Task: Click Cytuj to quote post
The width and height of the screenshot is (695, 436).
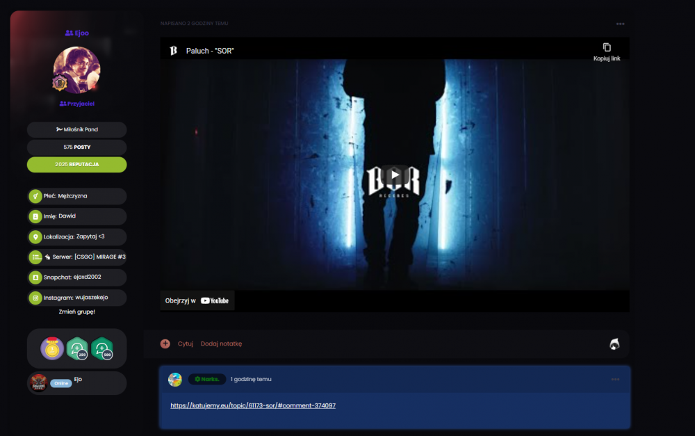Action: pyautogui.click(x=186, y=344)
